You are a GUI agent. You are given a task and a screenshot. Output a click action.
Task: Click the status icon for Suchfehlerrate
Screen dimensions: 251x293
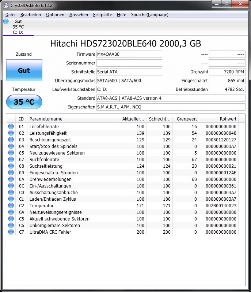tap(11, 159)
